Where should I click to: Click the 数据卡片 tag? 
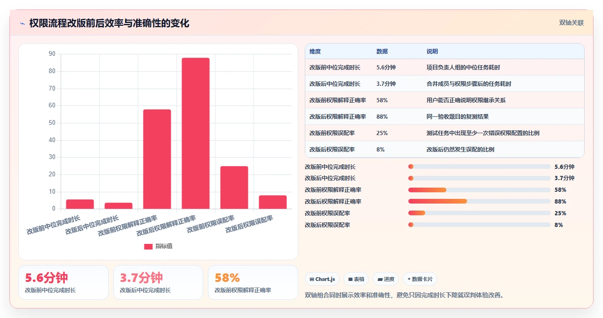pyautogui.click(x=420, y=279)
